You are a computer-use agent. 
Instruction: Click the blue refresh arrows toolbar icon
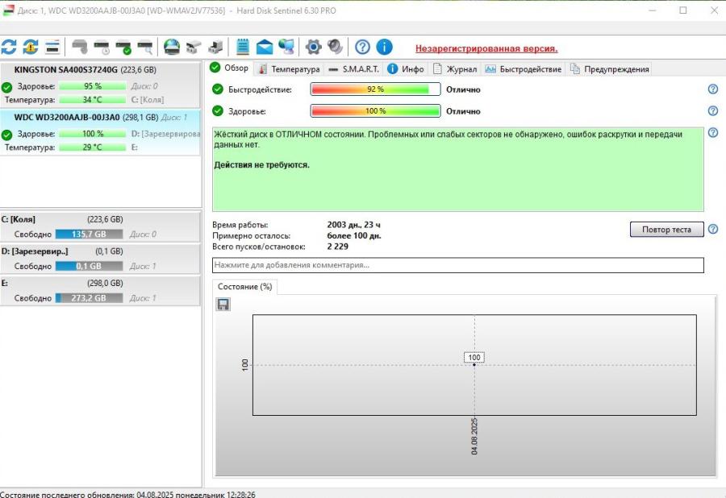pos(9,47)
